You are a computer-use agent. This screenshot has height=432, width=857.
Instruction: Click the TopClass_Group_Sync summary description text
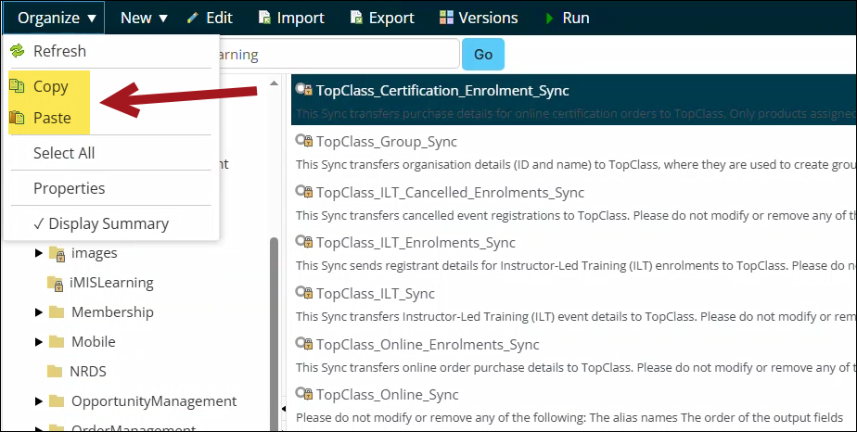click(x=576, y=164)
